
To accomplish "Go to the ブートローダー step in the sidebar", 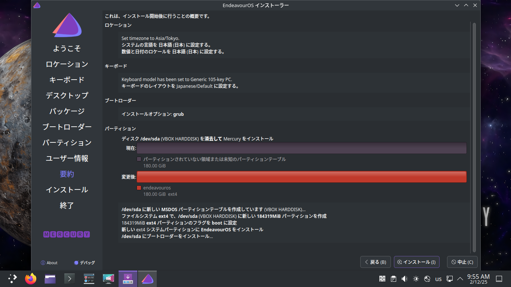I will click(x=67, y=127).
